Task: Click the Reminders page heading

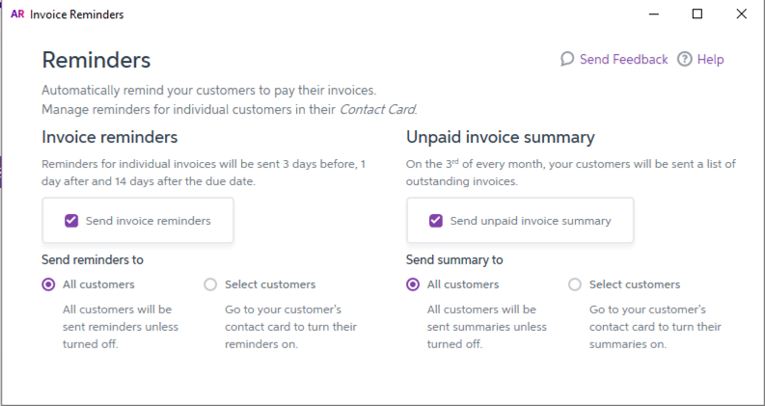Action: 96,60
